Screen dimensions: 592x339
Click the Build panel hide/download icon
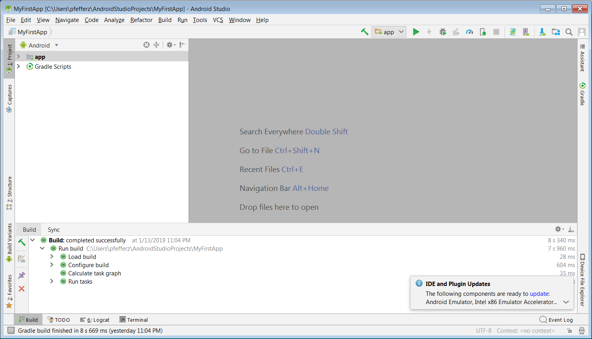pos(571,229)
